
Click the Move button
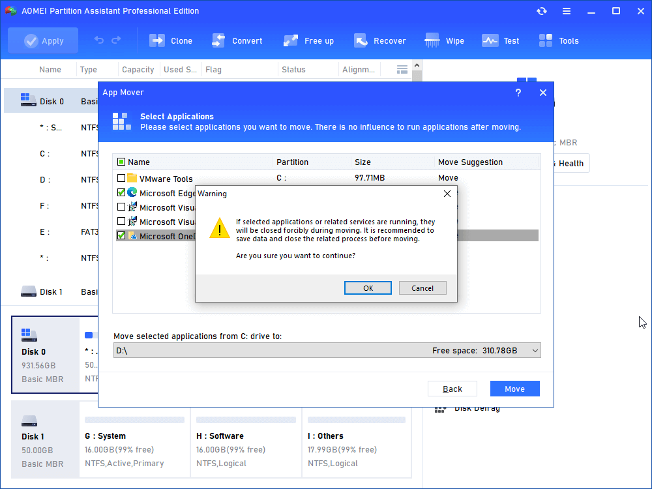[515, 389]
